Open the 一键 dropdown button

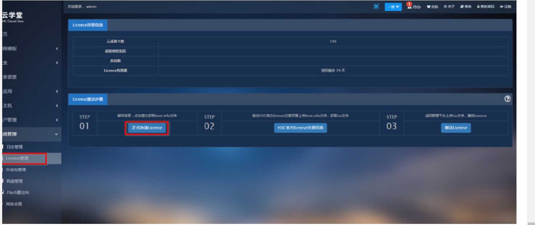click(x=393, y=7)
